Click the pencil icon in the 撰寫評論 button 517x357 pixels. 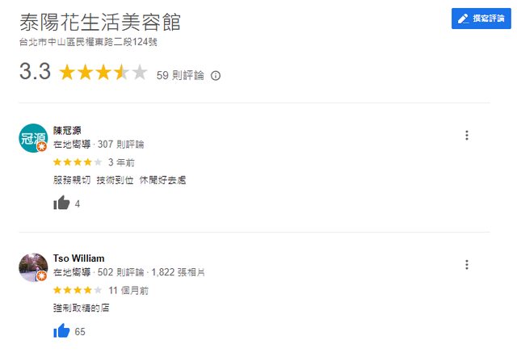click(463, 19)
